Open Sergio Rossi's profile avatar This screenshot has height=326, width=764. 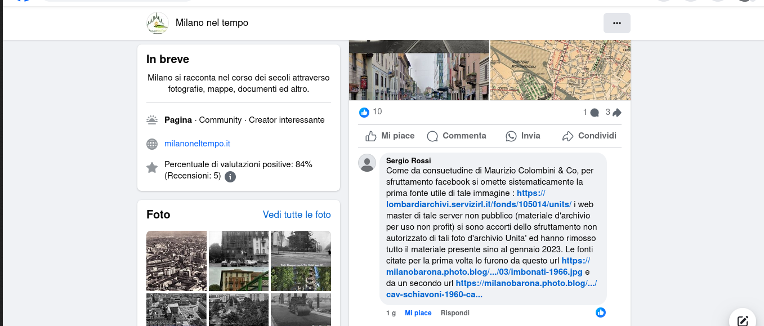[x=367, y=163]
